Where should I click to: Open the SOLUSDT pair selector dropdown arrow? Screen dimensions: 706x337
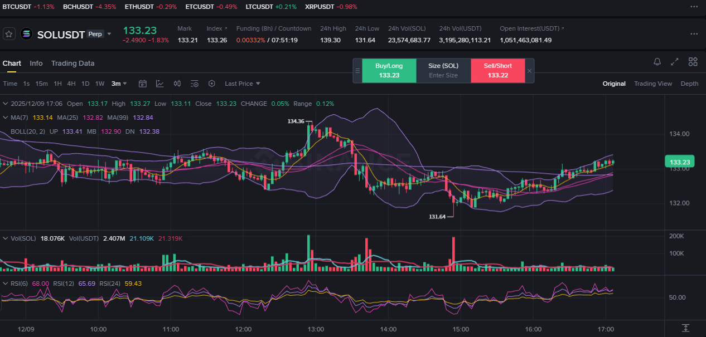click(109, 34)
